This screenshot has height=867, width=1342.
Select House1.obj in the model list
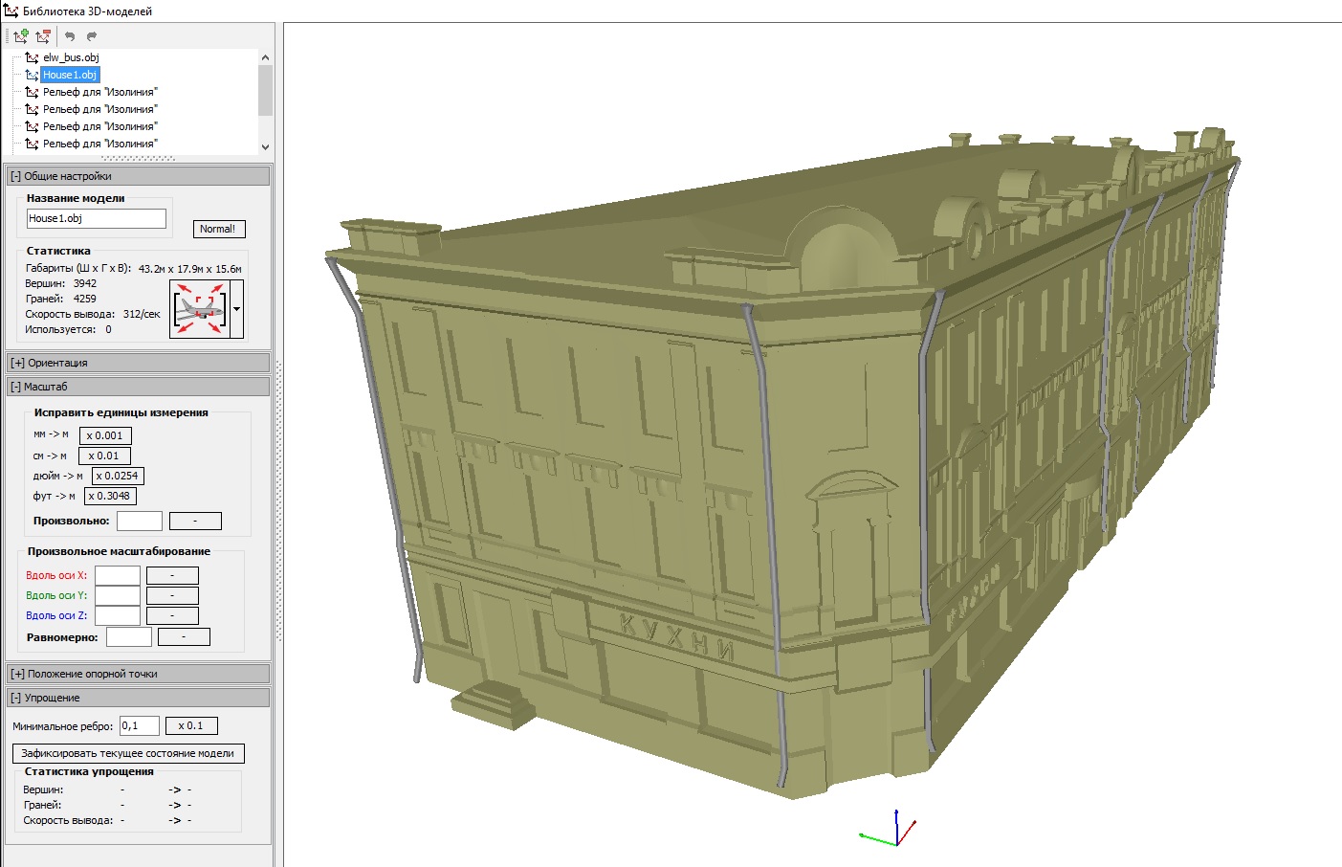tap(69, 75)
